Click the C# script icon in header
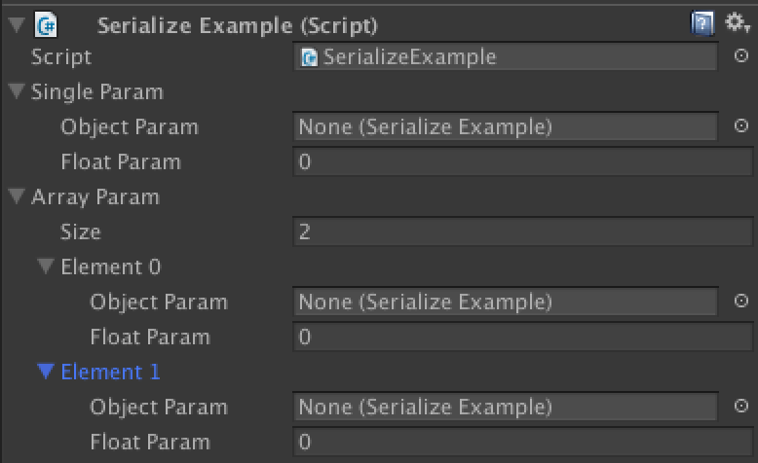The height and width of the screenshot is (463, 758). [46, 24]
